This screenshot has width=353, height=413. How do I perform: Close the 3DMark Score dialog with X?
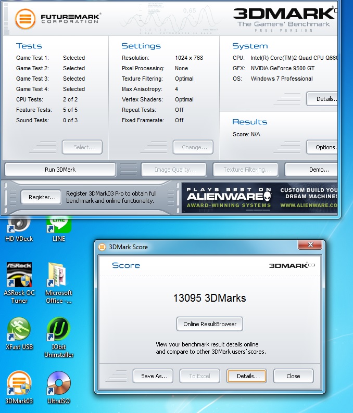point(310,244)
